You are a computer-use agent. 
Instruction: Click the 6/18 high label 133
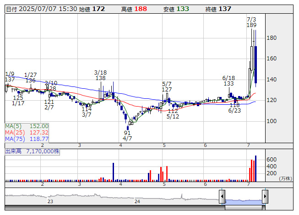pos(228,84)
